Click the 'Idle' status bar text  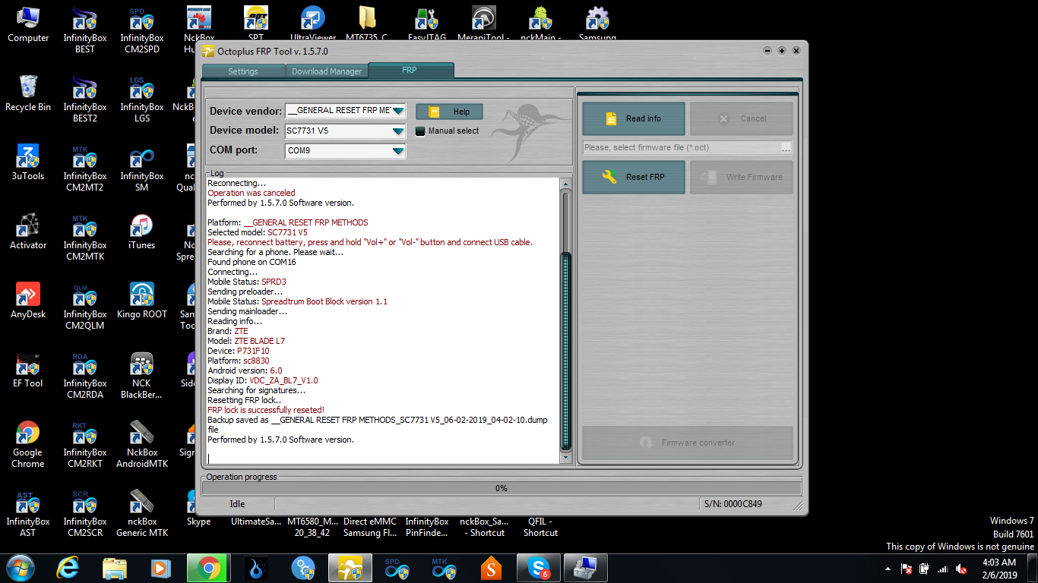click(x=237, y=504)
